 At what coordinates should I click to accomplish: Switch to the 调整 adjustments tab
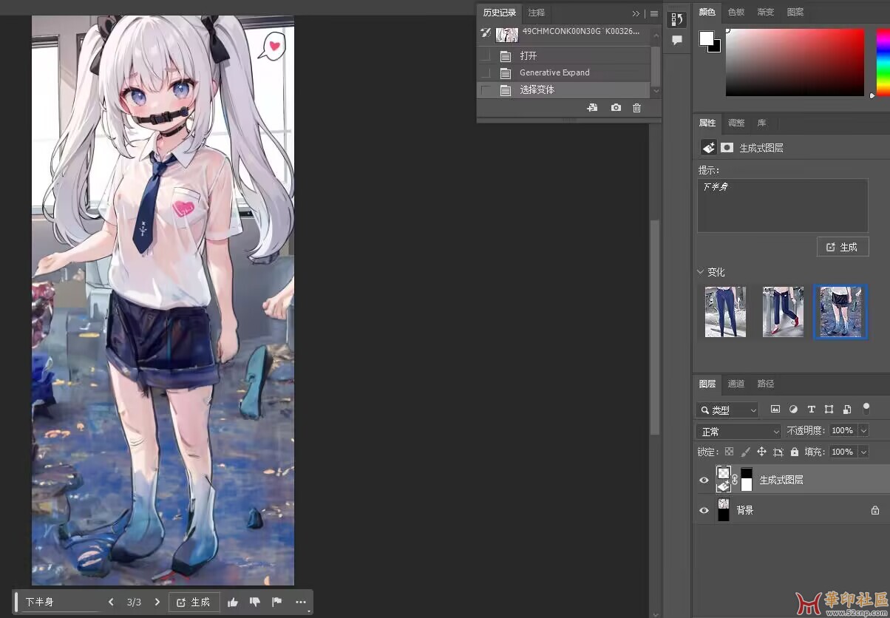[736, 123]
